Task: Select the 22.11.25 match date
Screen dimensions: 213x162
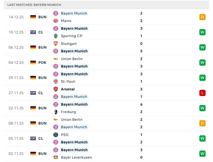Action: [x=16, y=108]
